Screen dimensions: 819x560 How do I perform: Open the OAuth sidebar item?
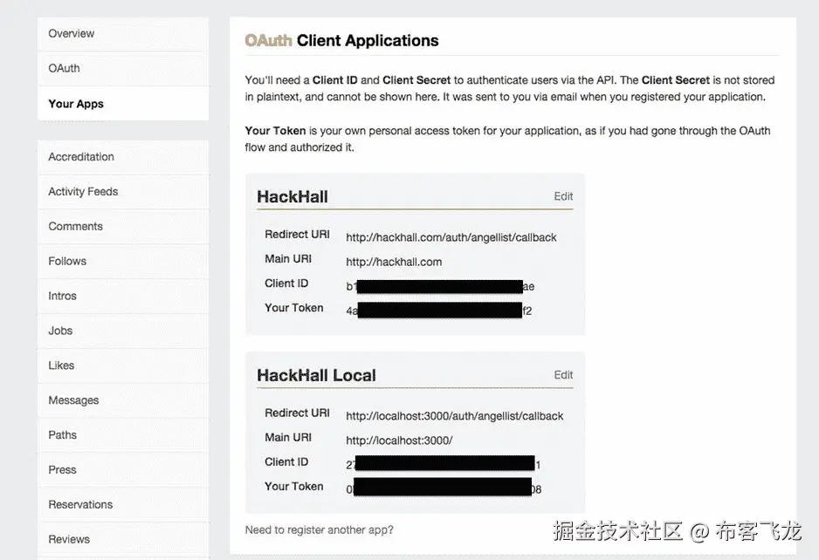click(123, 68)
